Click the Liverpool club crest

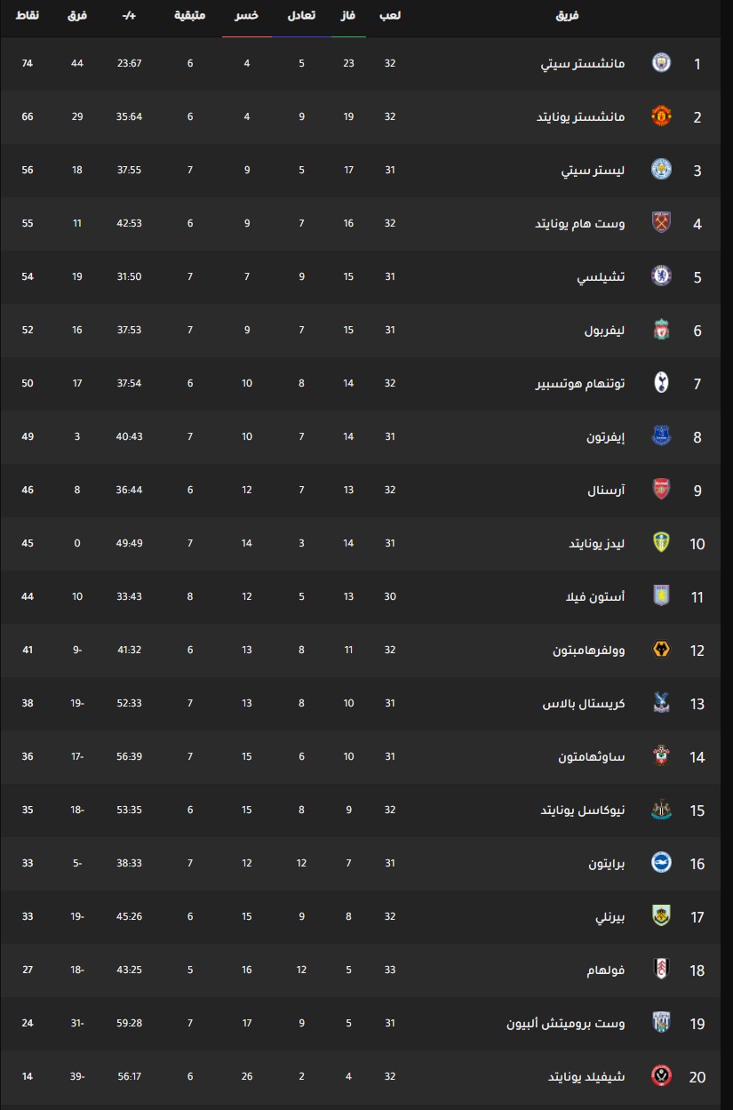tap(661, 330)
